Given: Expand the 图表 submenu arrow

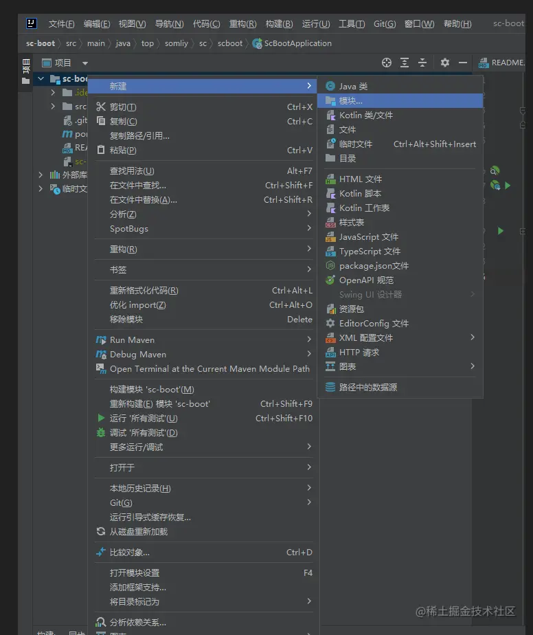Looking at the screenshot, I should click(473, 366).
